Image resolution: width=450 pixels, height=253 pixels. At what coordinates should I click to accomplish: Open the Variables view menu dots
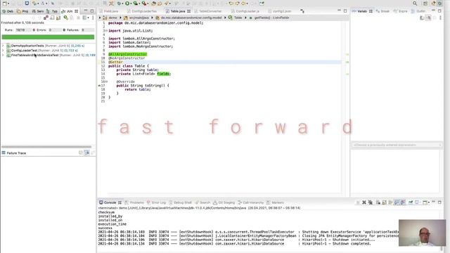coord(441,18)
